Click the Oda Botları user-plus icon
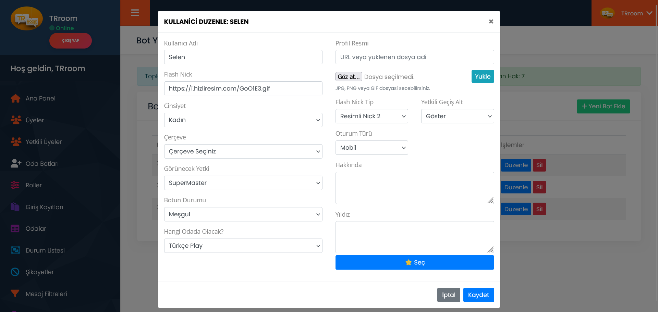Screen dimensions: 658x312 pyautogui.click(x=16, y=163)
